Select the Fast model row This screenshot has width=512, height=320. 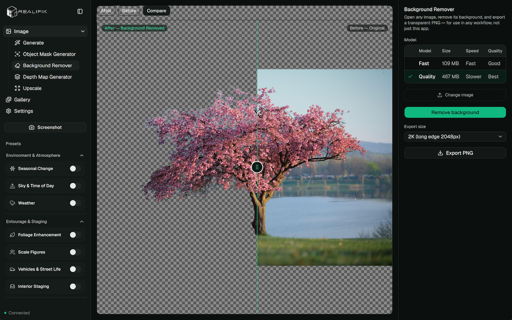pos(455,63)
